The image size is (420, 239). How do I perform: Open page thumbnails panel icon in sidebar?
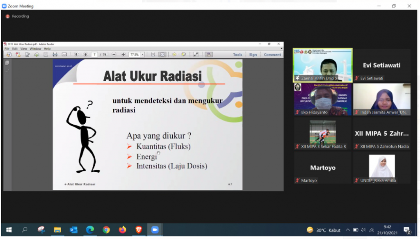coord(7,63)
